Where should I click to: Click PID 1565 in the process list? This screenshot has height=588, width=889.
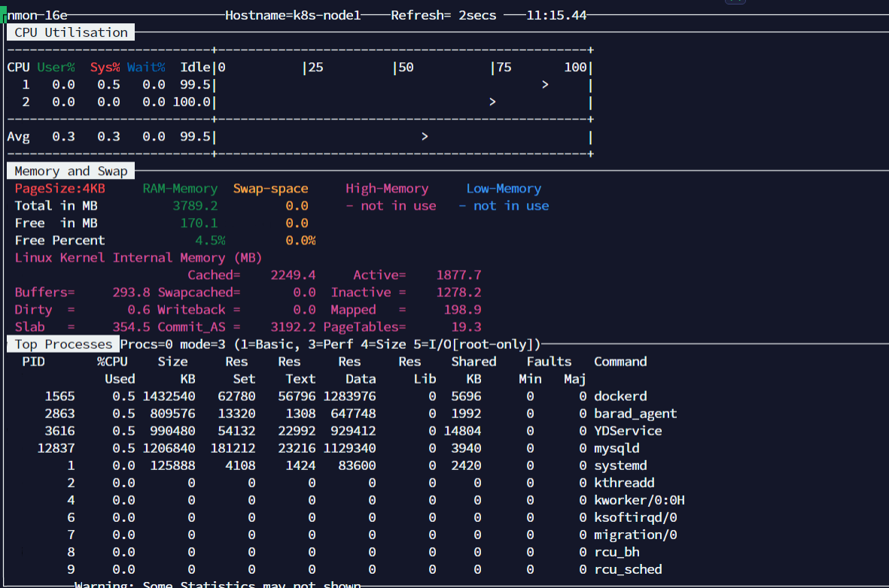coord(59,396)
